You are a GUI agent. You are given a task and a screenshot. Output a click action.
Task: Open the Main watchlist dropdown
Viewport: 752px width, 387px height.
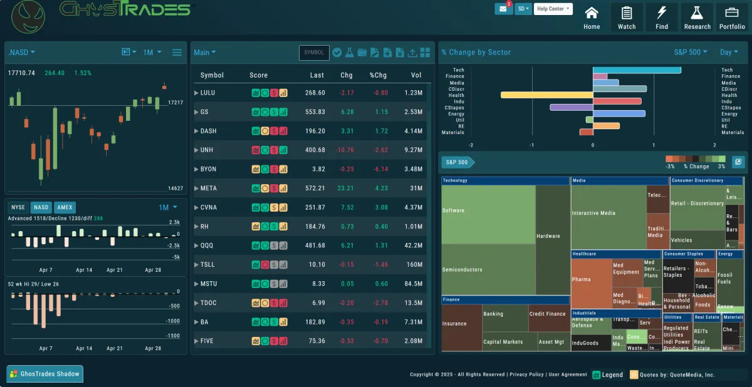pos(205,53)
